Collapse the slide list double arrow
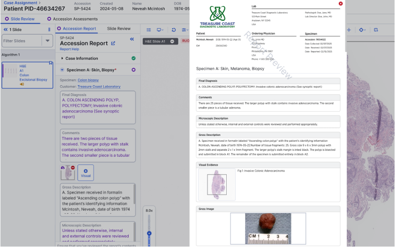This screenshot has height=247, width=395. pos(5,30)
